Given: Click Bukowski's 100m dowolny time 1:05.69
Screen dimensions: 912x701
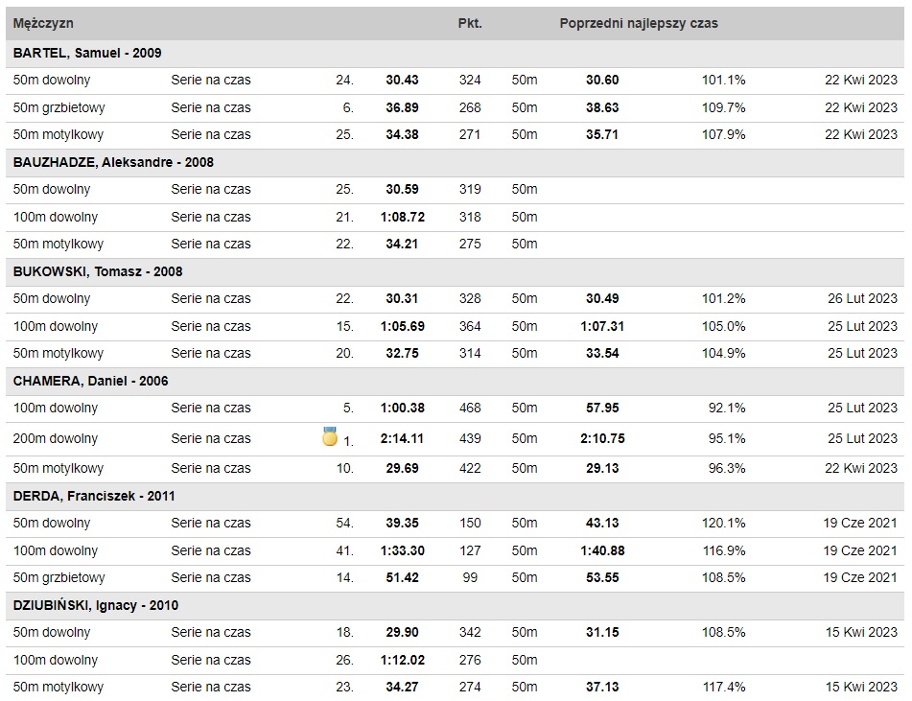Looking at the screenshot, I should pos(403,326).
